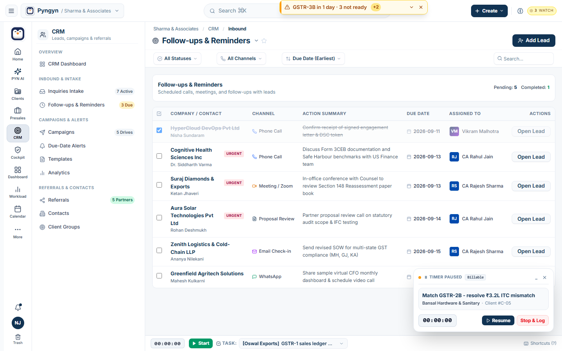
Task: Check the Greenfield Agritech Solutions checkbox
Action: click(159, 276)
